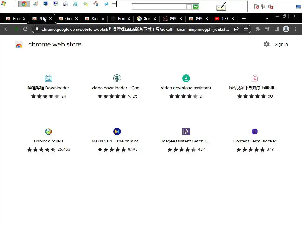This screenshot has height=227, width=302.
Task: Open the Chrome profile avatar
Action: click(286, 29)
